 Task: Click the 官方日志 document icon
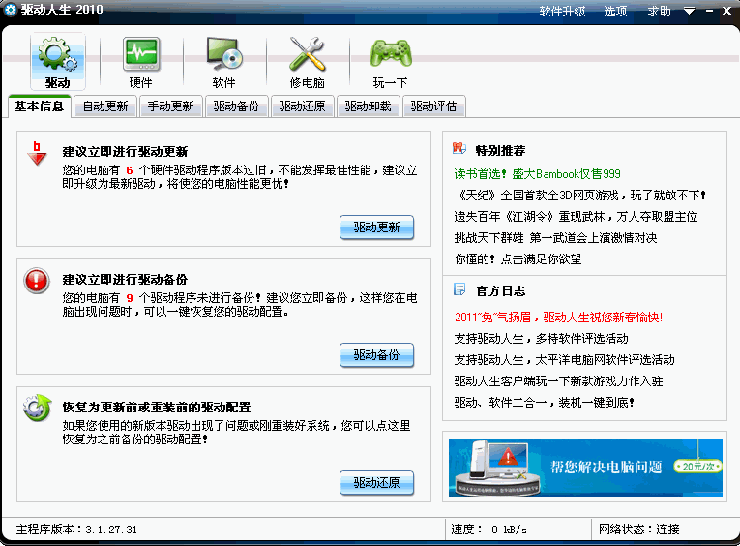point(459,289)
